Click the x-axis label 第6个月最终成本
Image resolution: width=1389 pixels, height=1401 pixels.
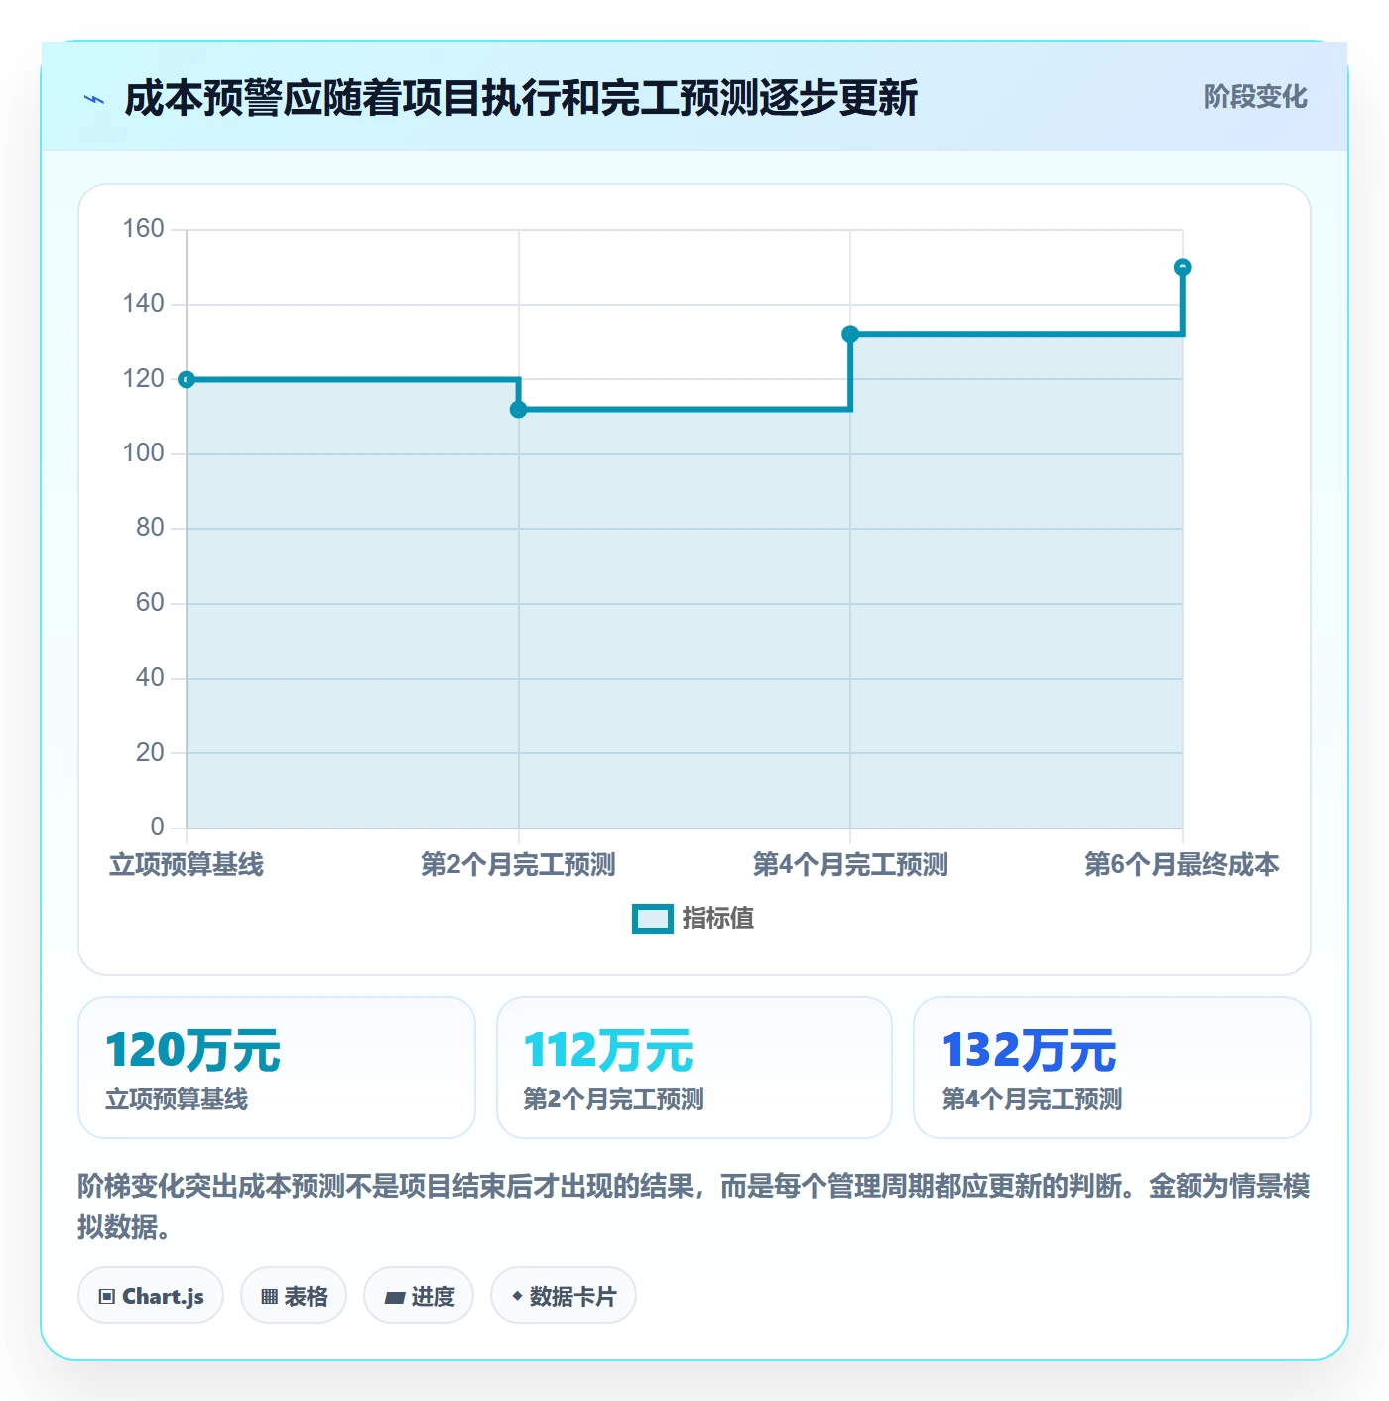click(1182, 865)
